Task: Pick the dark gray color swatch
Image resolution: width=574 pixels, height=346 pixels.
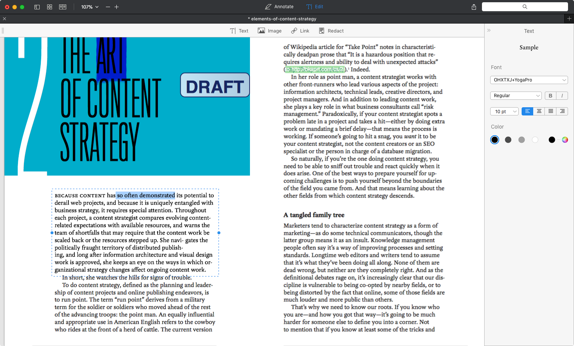Action: click(508, 140)
